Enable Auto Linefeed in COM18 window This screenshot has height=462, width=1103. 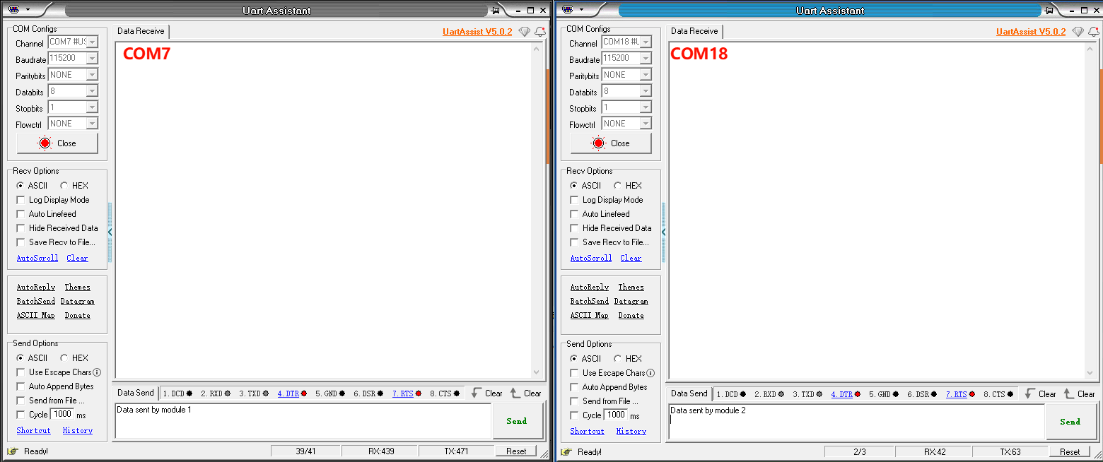[x=574, y=214]
